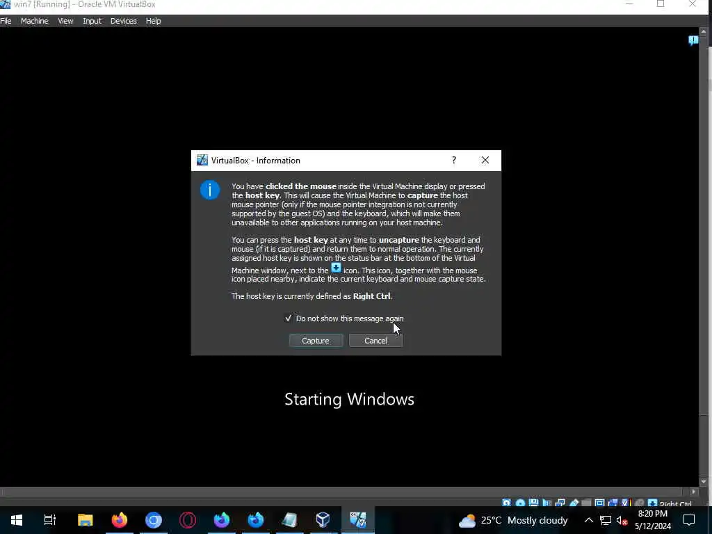
Task: Click the network adapter (two monitors) status icon
Action: [x=560, y=503]
